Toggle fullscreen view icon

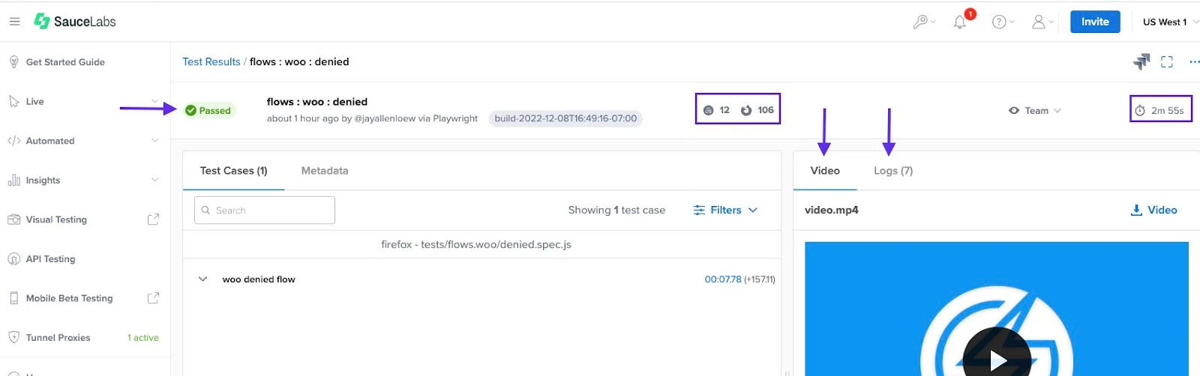(x=1167, y=62)
